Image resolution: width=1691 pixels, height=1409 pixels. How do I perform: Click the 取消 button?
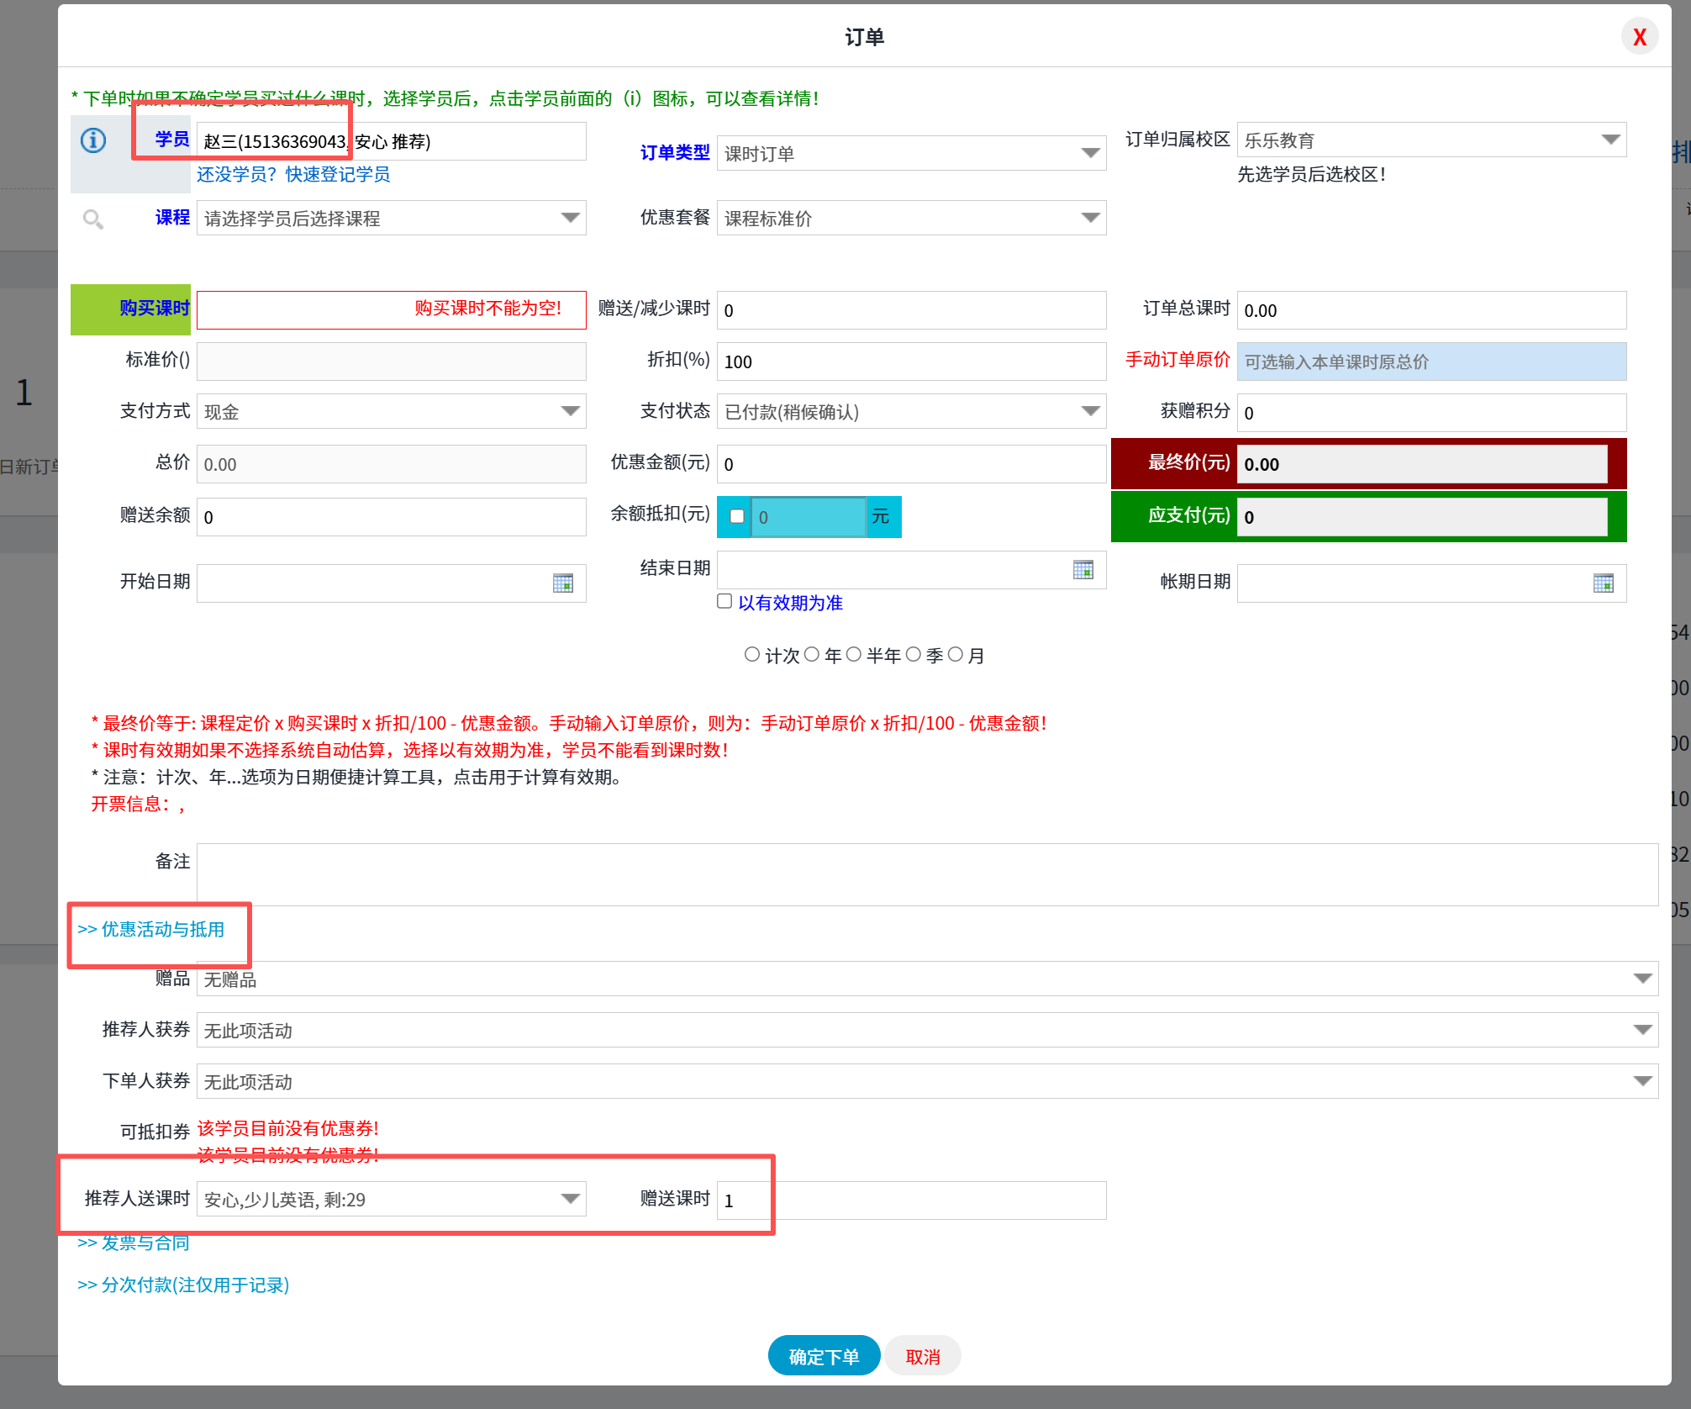click(x=922, y=1357)
